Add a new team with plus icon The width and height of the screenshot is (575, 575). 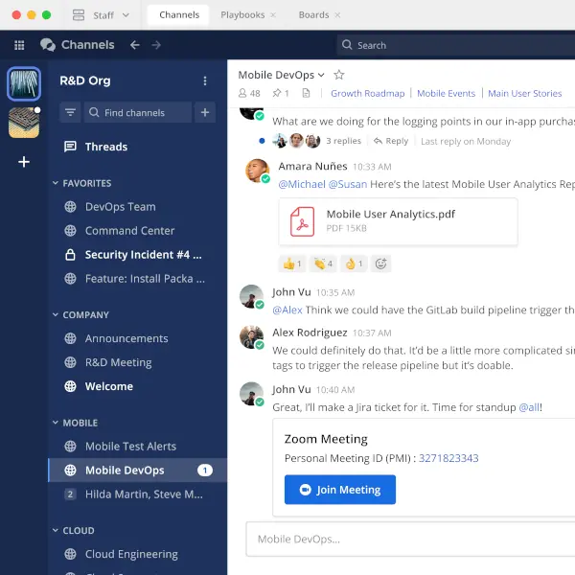tap(24, 162)
